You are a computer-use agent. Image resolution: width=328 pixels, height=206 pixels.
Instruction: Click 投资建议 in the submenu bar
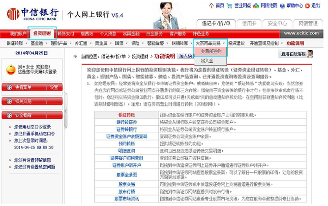[236, 43]
